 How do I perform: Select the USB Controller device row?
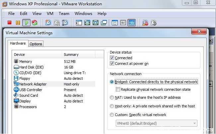(x=31, y=90)
